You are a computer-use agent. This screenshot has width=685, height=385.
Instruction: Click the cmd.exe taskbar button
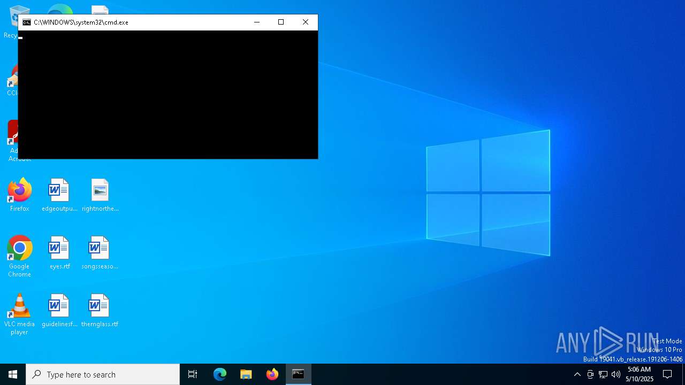coord(299,374)
